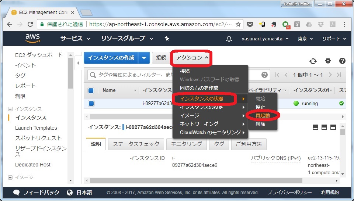Switch to the モニタリング tab
The width and height of the screenshot is (354, 201).
(x=187, y=144)
